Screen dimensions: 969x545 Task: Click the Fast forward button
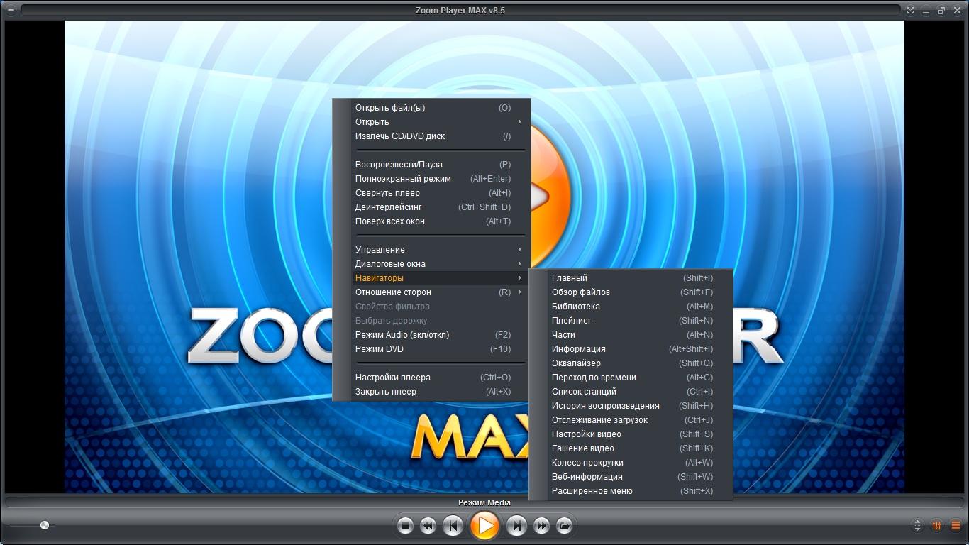click(x=541, y=526)
